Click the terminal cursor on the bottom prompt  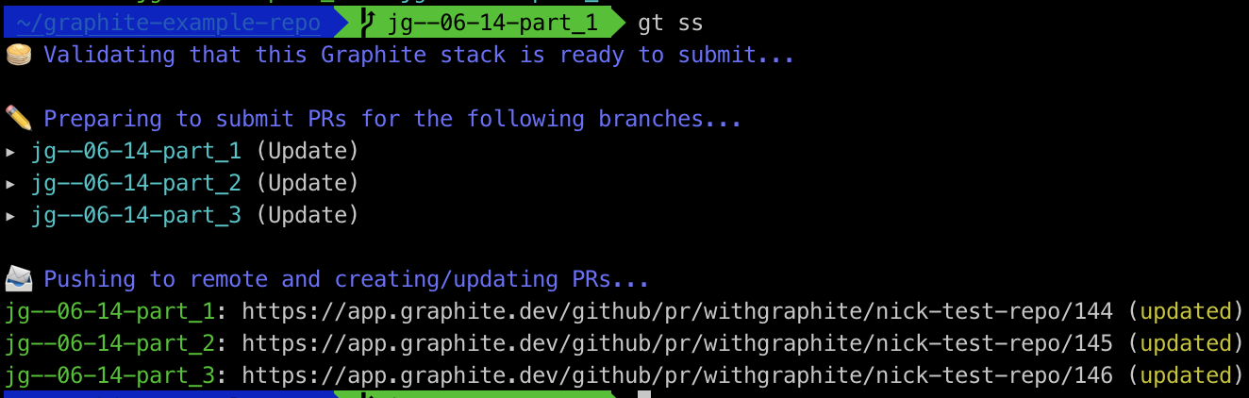pos(644,395)
